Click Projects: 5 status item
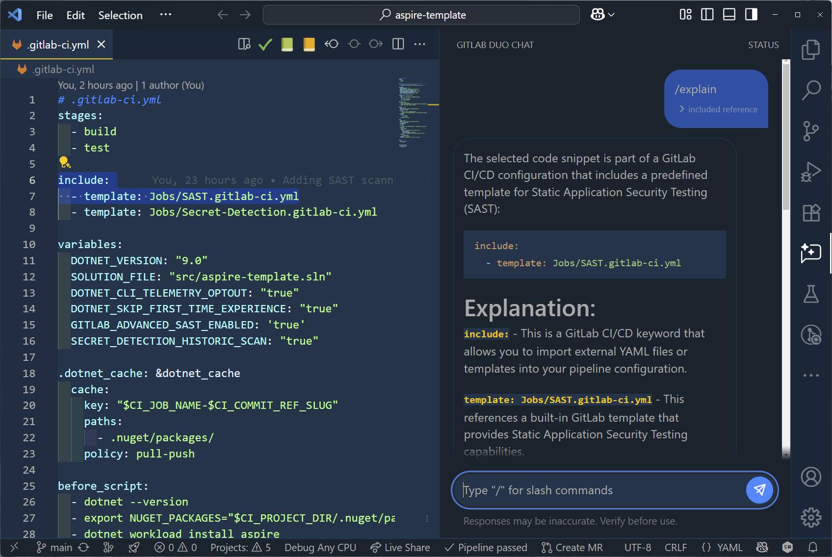 (x=240, y=547)
